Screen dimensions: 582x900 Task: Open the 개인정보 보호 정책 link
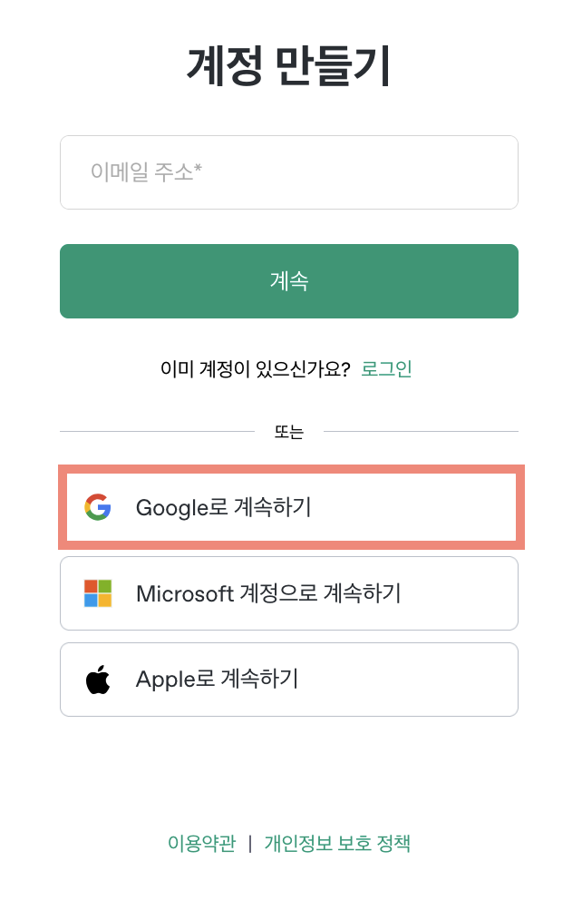337,844
